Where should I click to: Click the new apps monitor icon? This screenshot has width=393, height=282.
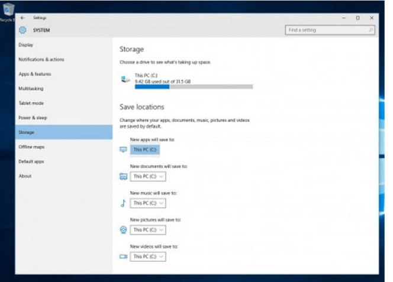[123, 150]
